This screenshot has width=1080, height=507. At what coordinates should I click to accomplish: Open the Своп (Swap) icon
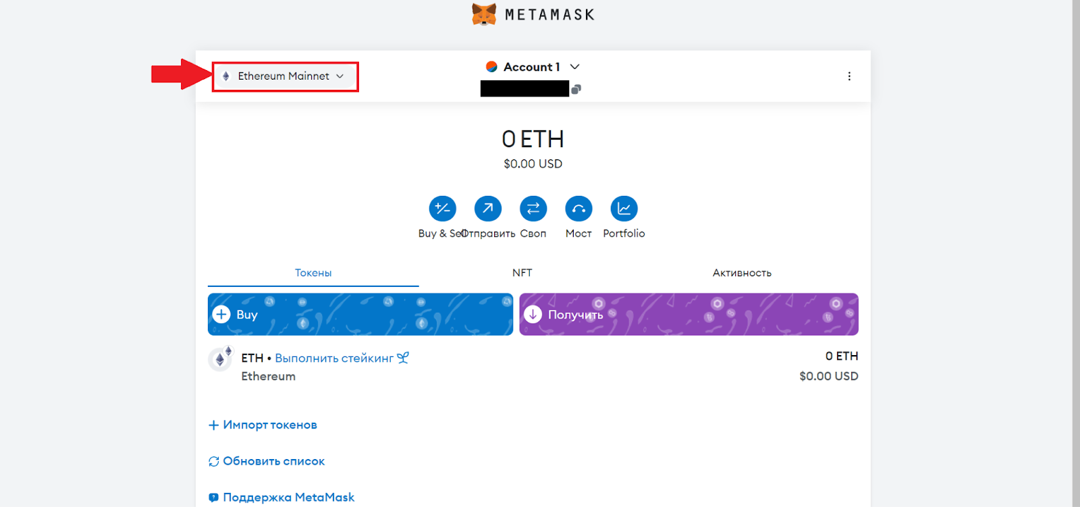(x=533, y=209)
